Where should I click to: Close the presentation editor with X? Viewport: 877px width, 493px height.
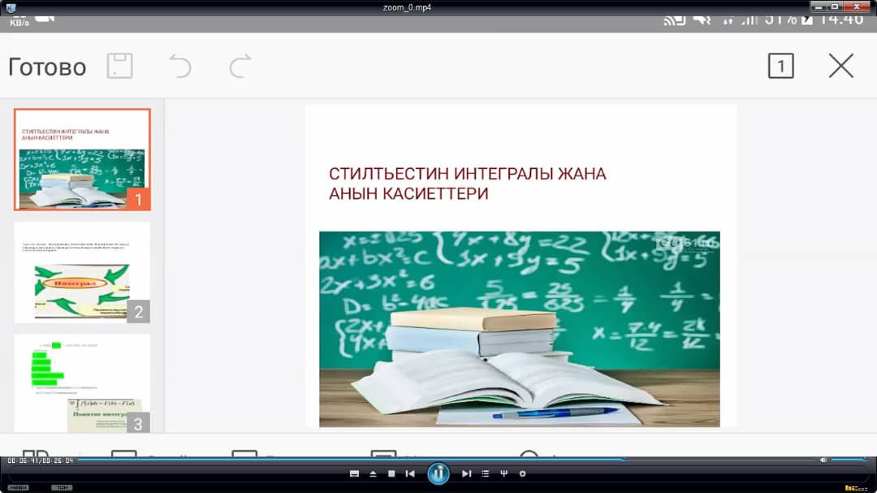pyautogui.click(x=840, y=66)
